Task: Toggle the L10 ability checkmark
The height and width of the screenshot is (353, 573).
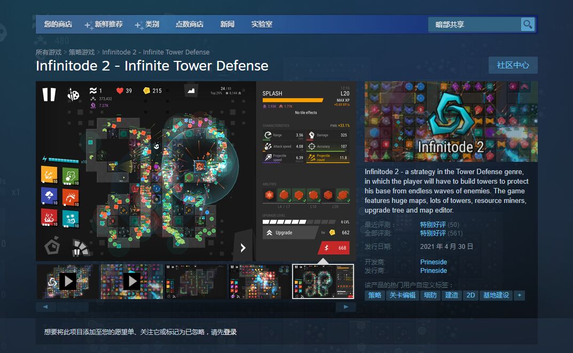Action: point(319,201)
